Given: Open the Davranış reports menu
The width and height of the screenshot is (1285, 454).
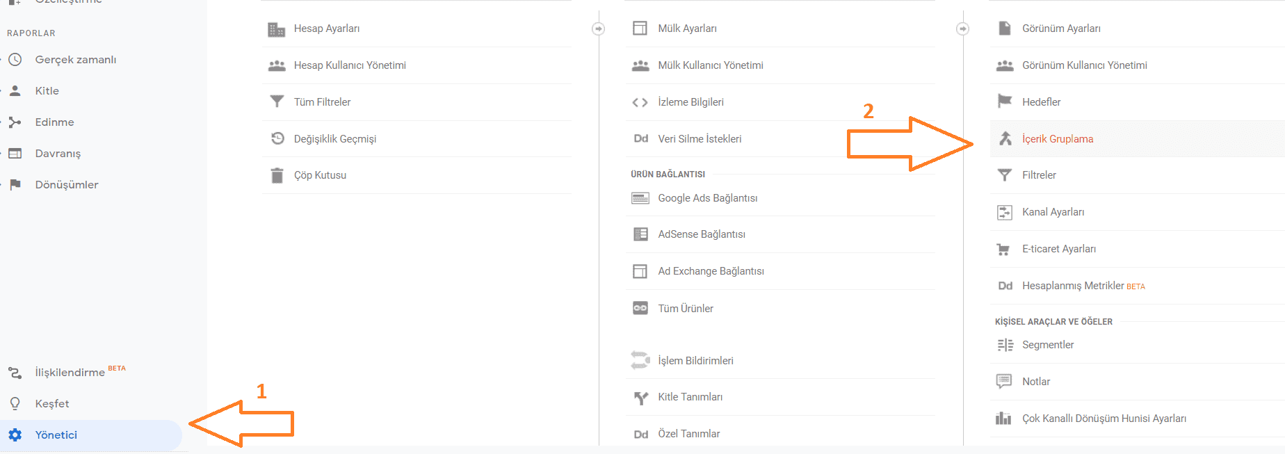Looking at the screenshot, I should (58, 154).
